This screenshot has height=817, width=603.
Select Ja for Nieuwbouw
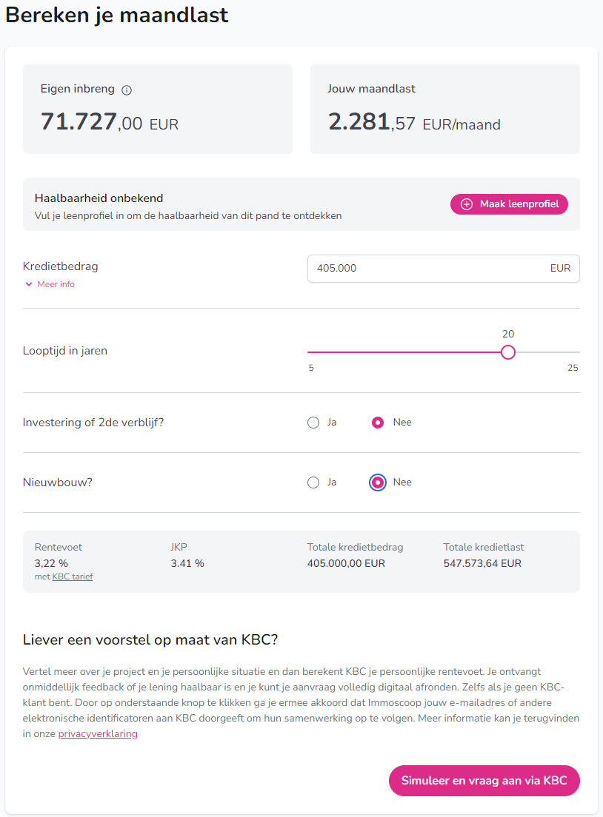(x=312, y=482)
